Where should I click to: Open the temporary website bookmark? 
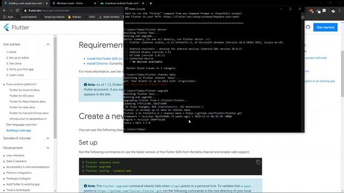coord(53,17)
